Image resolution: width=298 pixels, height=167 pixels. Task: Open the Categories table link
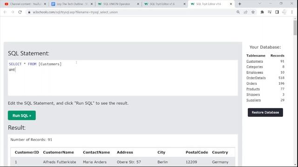coord(255,67)
